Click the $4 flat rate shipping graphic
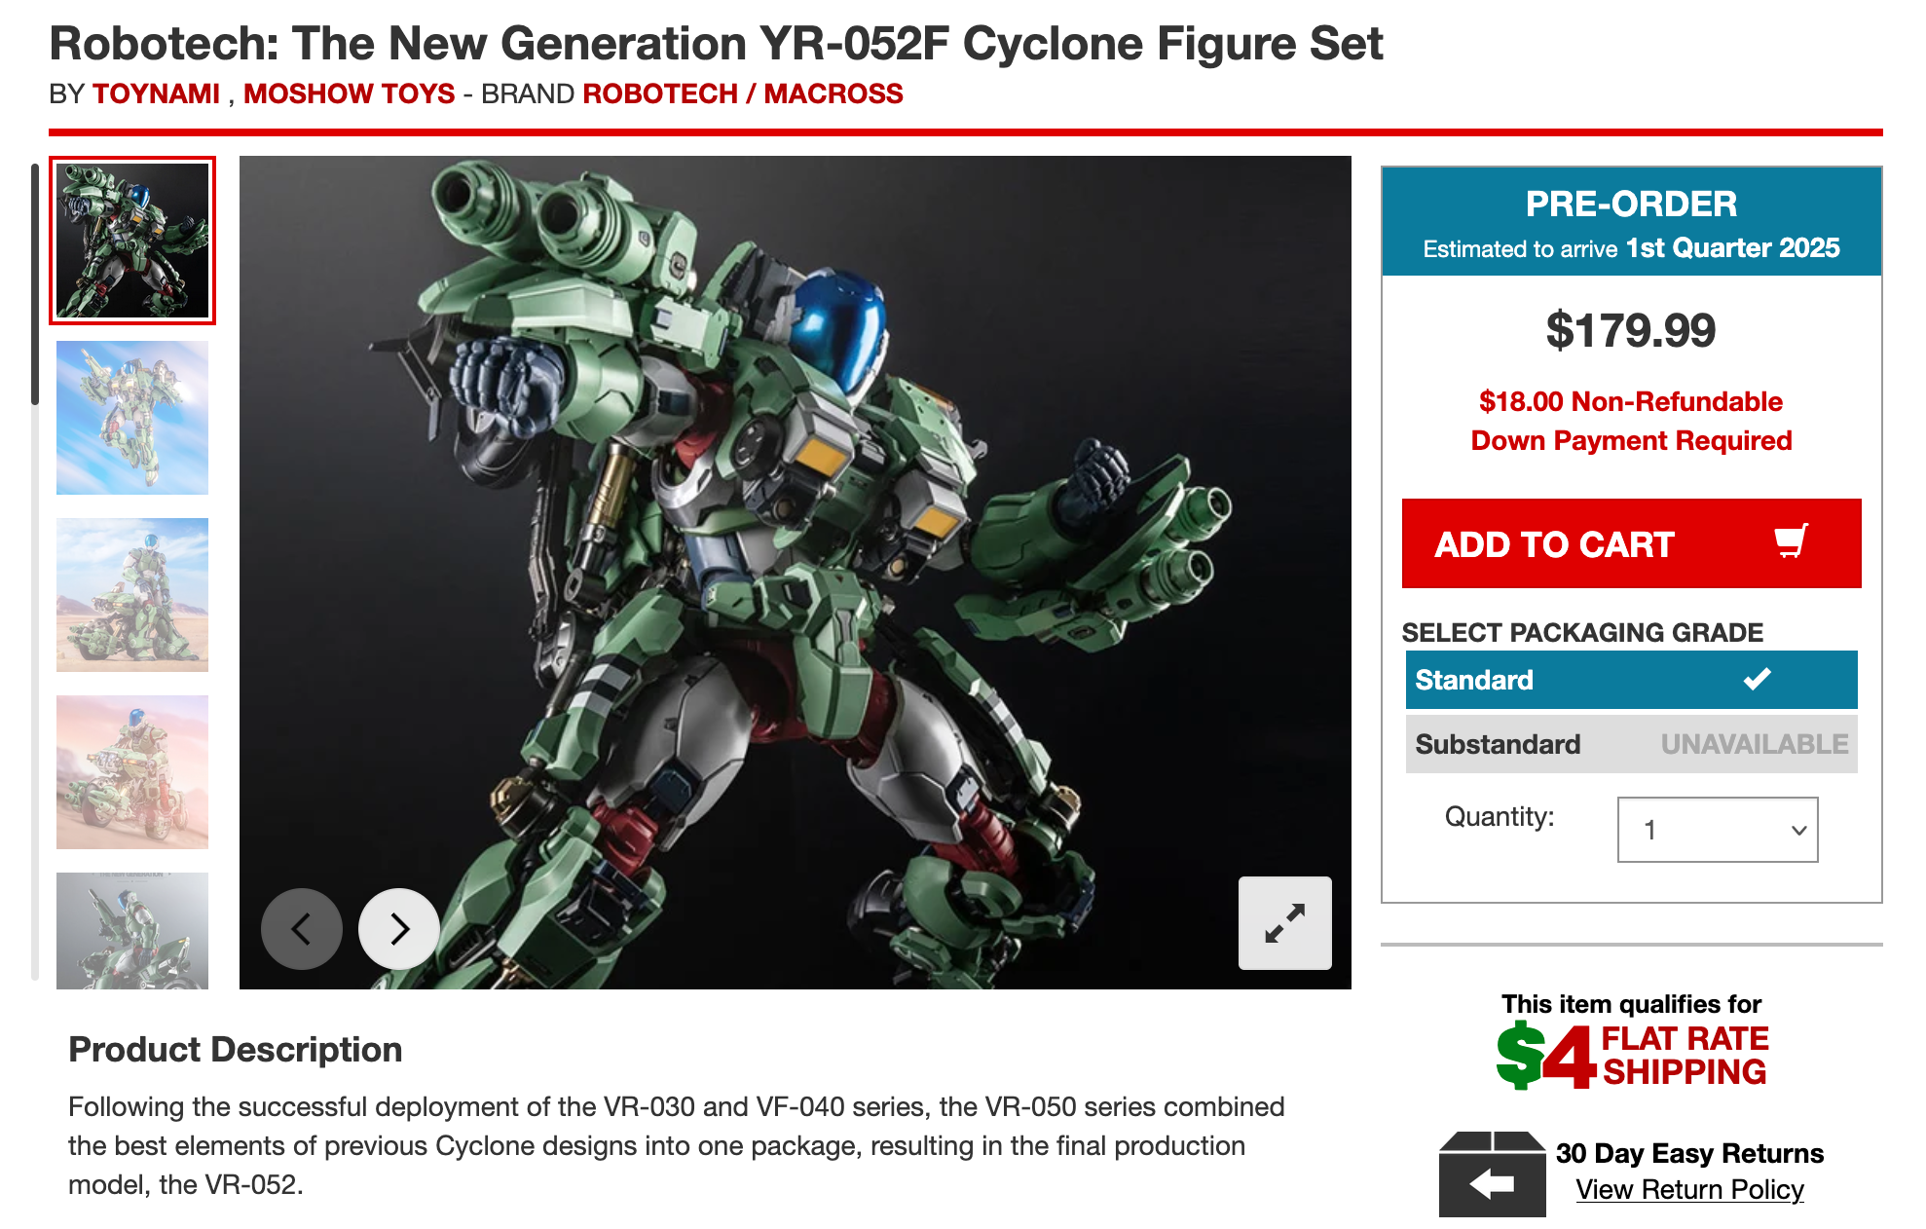Viewport: 1926px width, 1229px height. [x=1632, y=1056]
